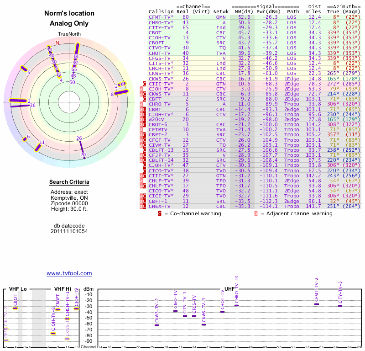Open the www.tvfool.com link
This screenshot has height=351, width=365.
tap(69, 273)
